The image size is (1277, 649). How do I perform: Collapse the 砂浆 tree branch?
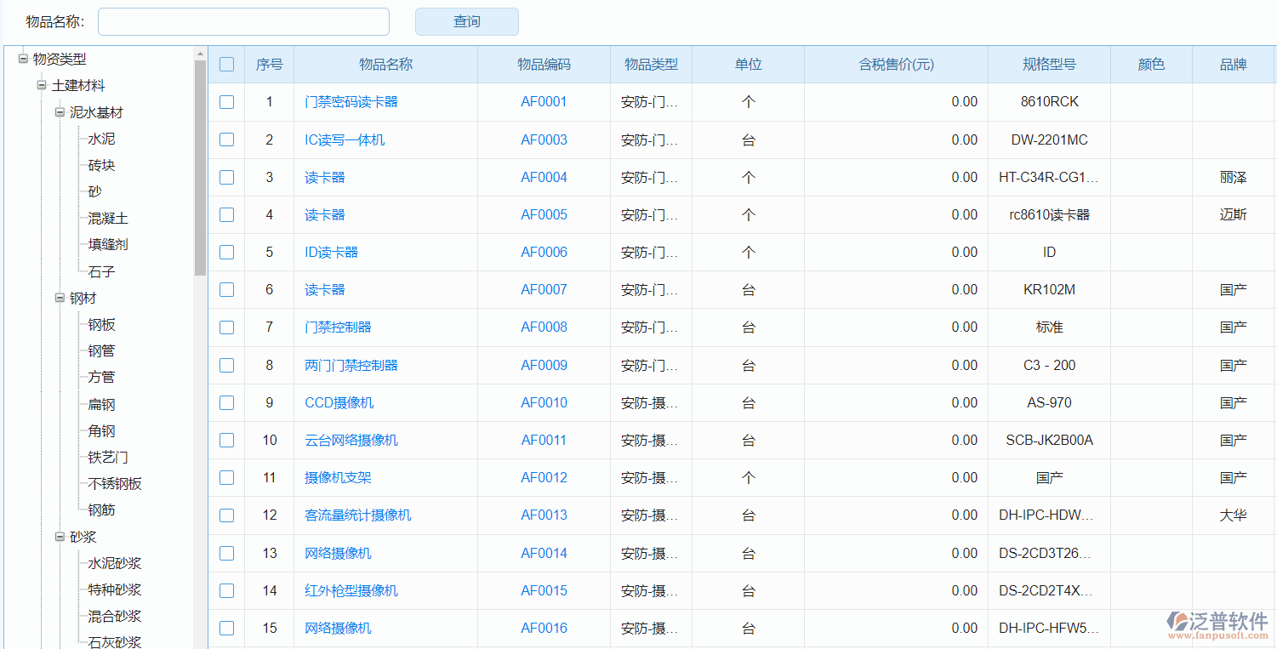click(x=60, y=537)
